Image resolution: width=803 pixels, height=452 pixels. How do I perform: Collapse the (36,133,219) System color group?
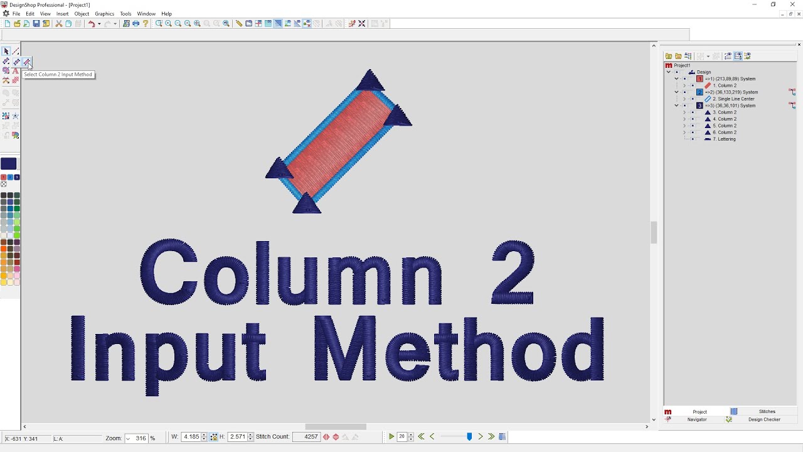pos(676,92)
